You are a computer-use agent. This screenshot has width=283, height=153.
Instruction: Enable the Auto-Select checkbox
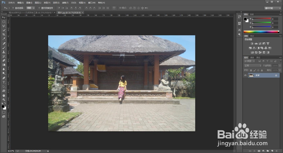13,8
